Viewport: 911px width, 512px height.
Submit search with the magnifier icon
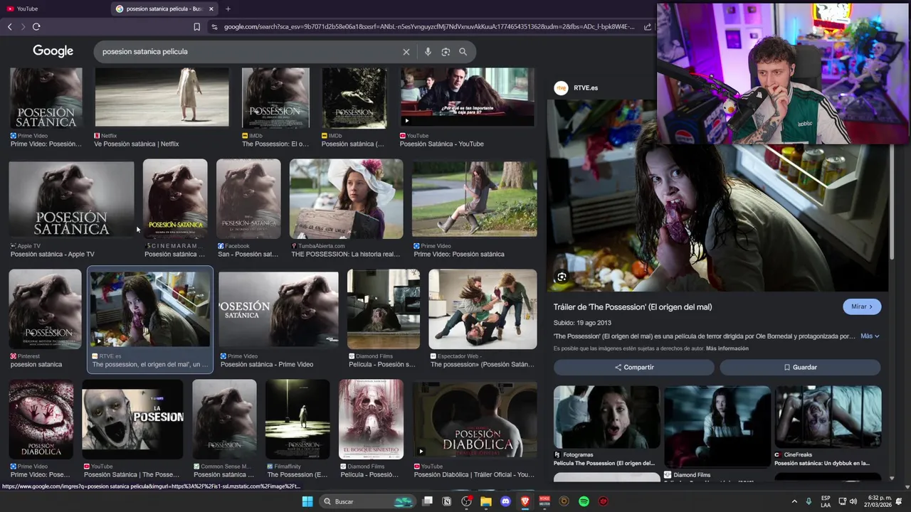point(463,51)
